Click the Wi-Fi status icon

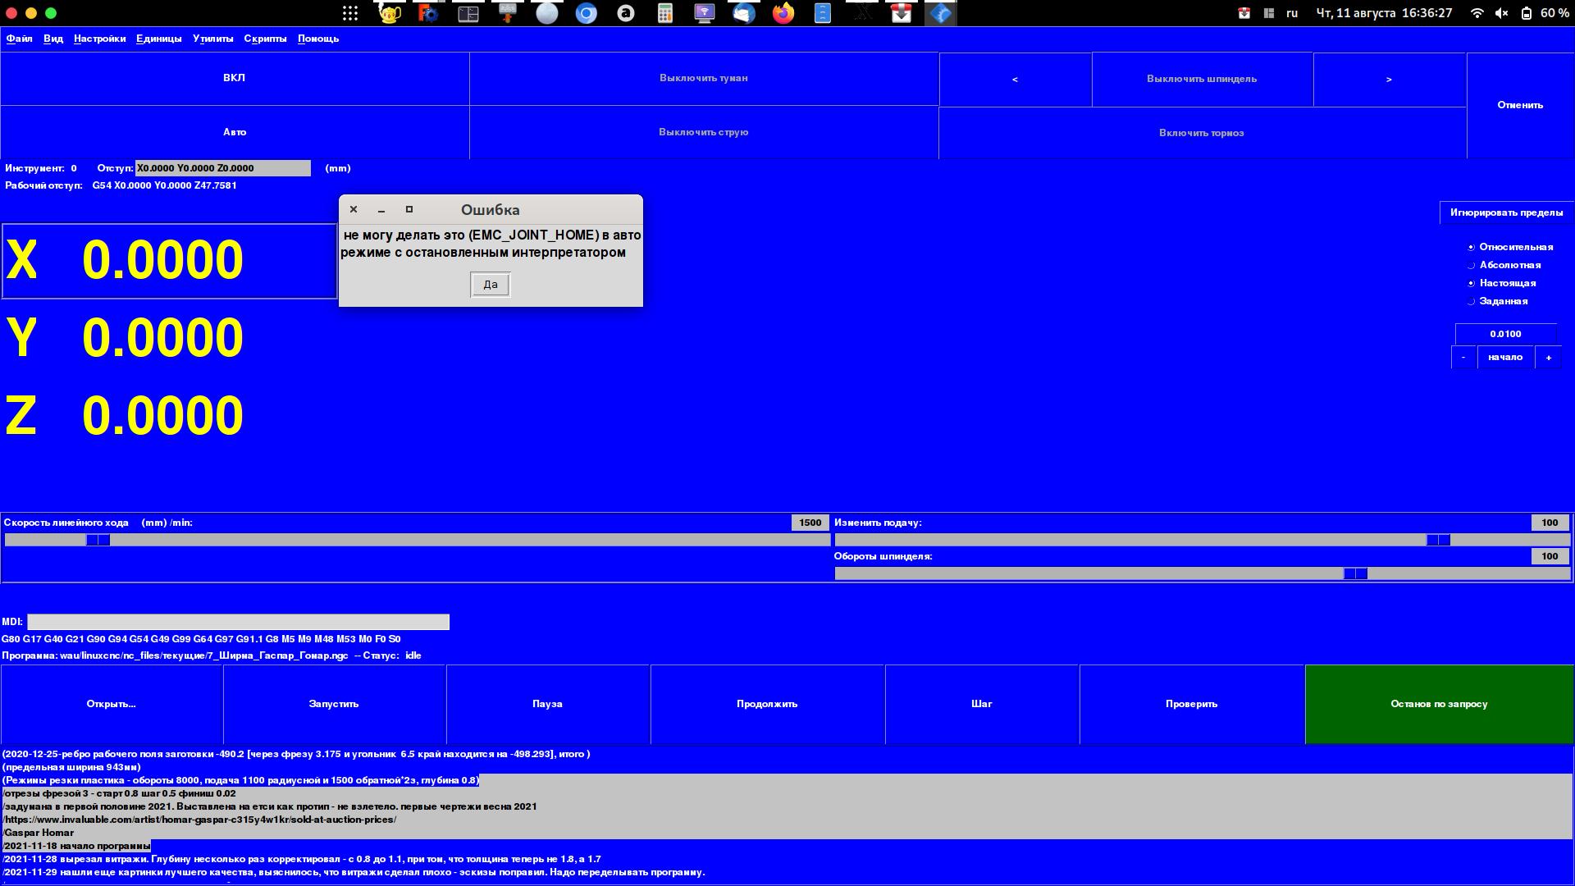(1477, 13)
